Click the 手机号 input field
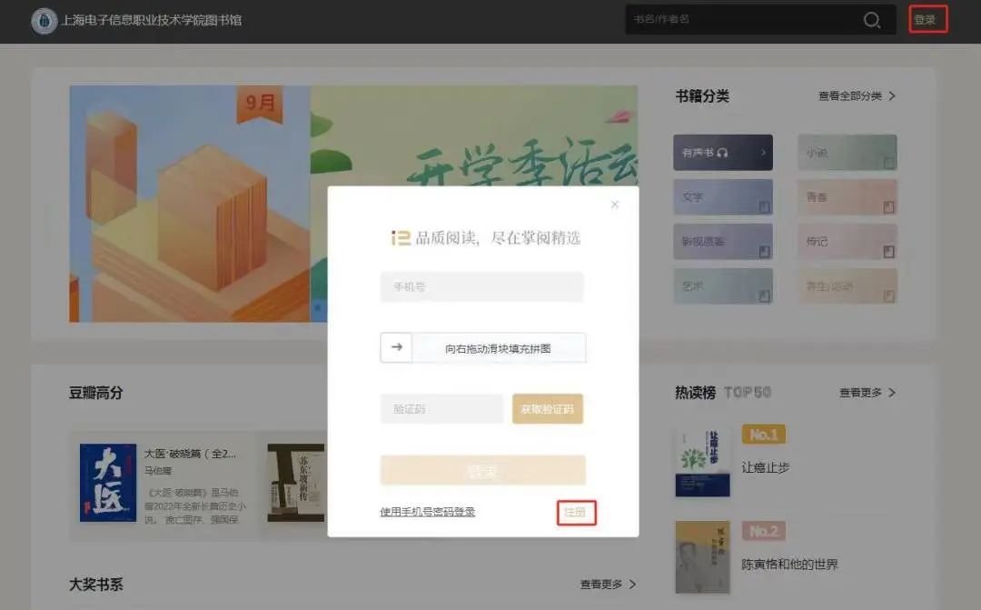The height and width of the screenshot is (610, 981). coord(482,286)
